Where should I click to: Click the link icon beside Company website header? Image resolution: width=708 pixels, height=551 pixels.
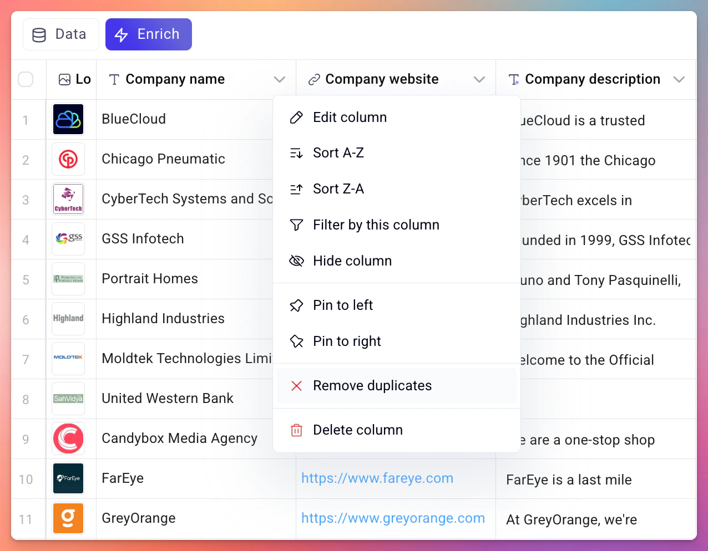point(314,80)
